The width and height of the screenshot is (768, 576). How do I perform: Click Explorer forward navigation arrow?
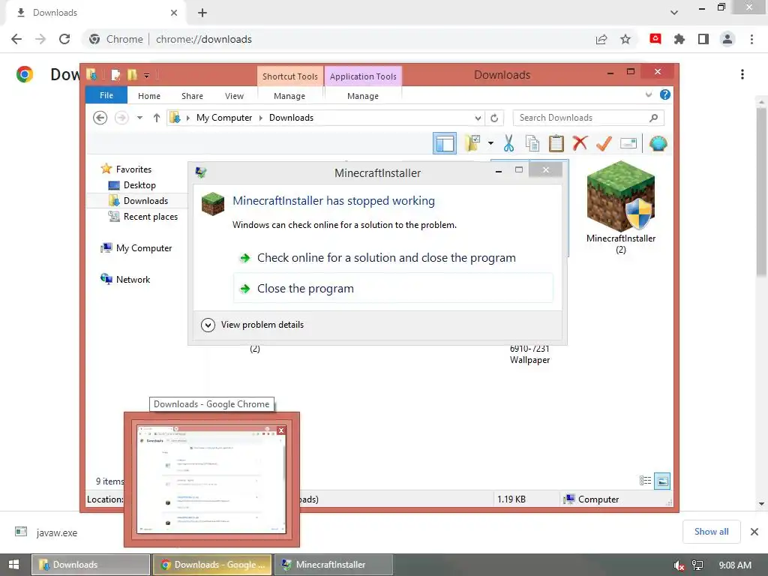(121, 118)
